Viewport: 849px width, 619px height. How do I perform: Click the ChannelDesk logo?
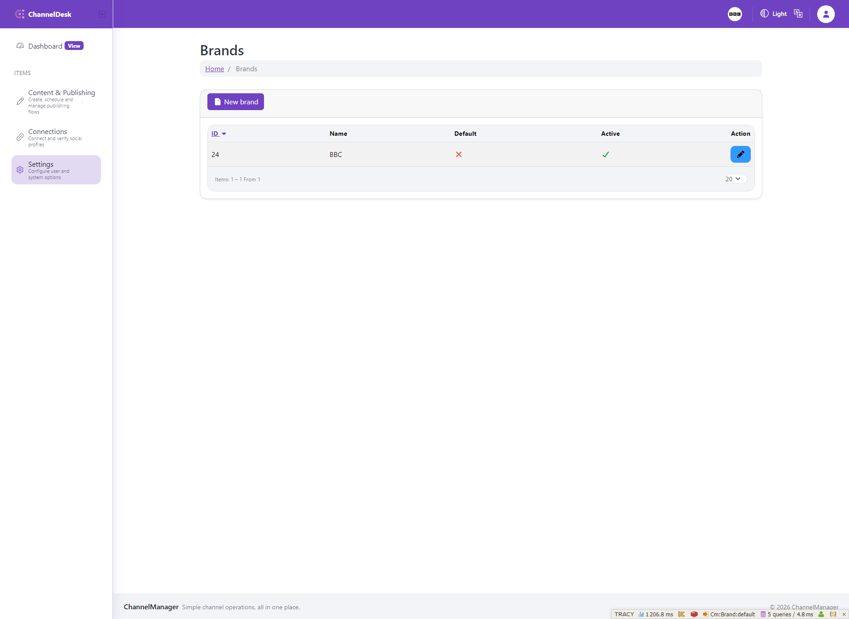tap(43, 14)
